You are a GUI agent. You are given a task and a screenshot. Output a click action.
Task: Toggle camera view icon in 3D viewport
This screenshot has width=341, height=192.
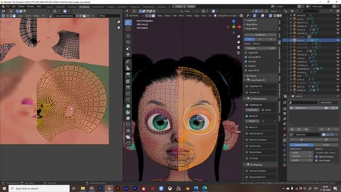coord(239,47)
